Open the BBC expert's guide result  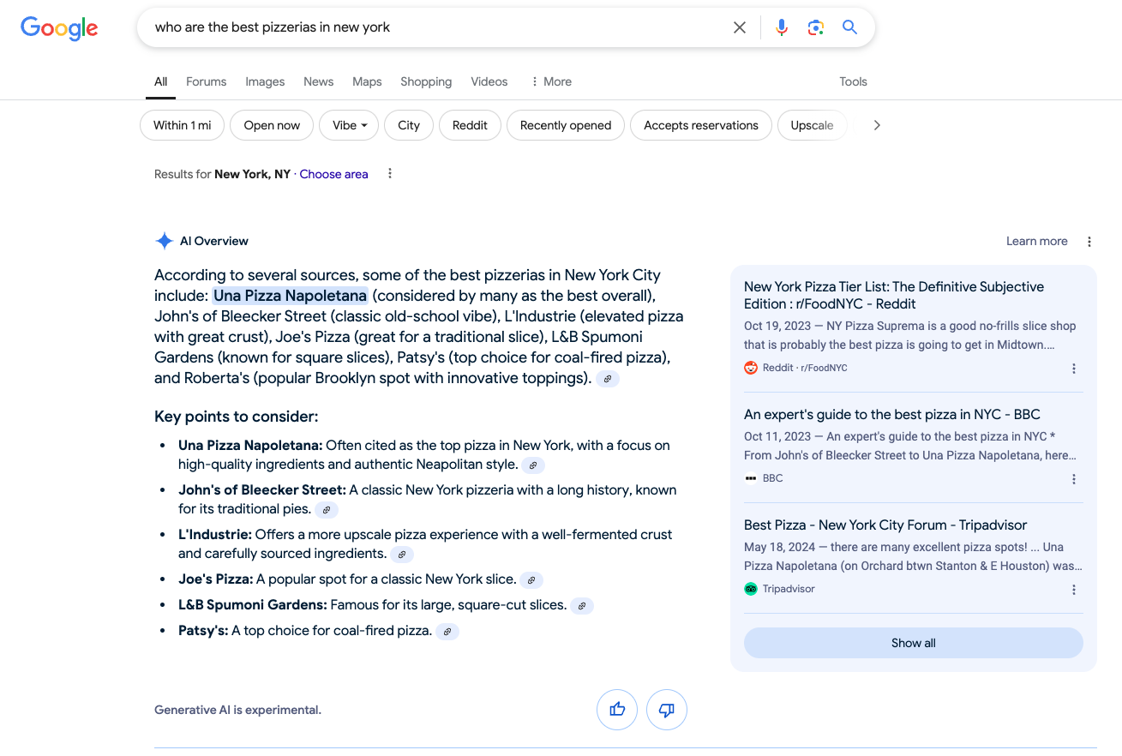[x=892, y=414]
